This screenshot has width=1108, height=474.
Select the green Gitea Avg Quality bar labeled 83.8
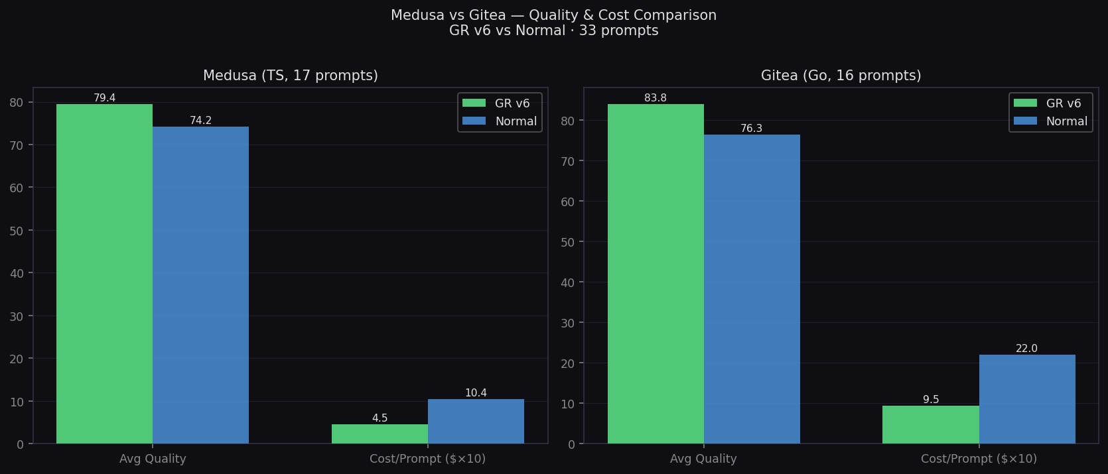[x=656, y=273]
